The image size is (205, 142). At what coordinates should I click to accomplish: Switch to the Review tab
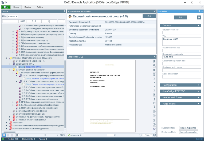tap(28, 7)
